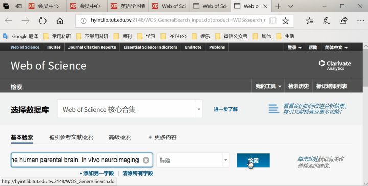Click the browser address bar URL
This screenshot has width=368, height=186.
[178, 20]
